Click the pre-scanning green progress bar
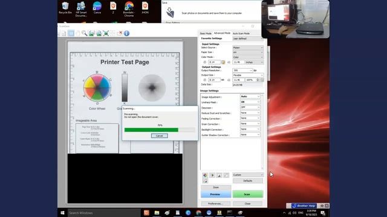This screenshot has height=217, width=387. click(x=160, y=130)
